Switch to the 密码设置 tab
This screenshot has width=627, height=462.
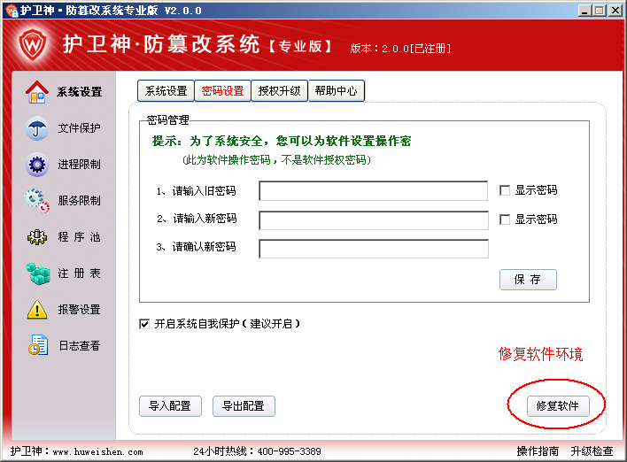(x=223, y=91)
